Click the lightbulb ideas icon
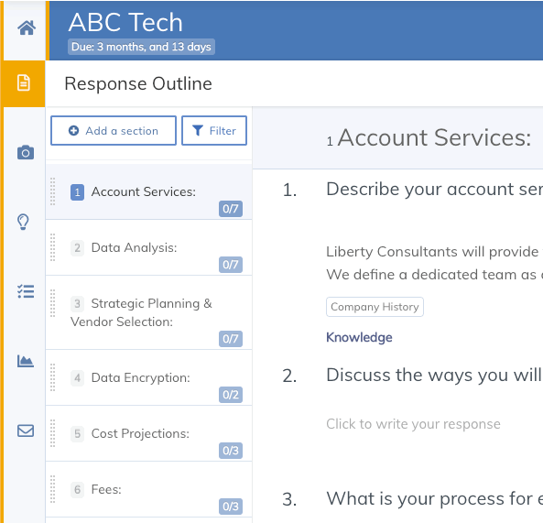 click(24, 222)
